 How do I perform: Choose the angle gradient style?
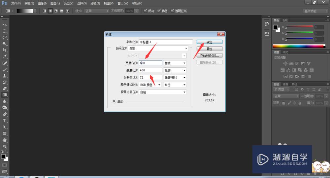(x=56, y=11)
